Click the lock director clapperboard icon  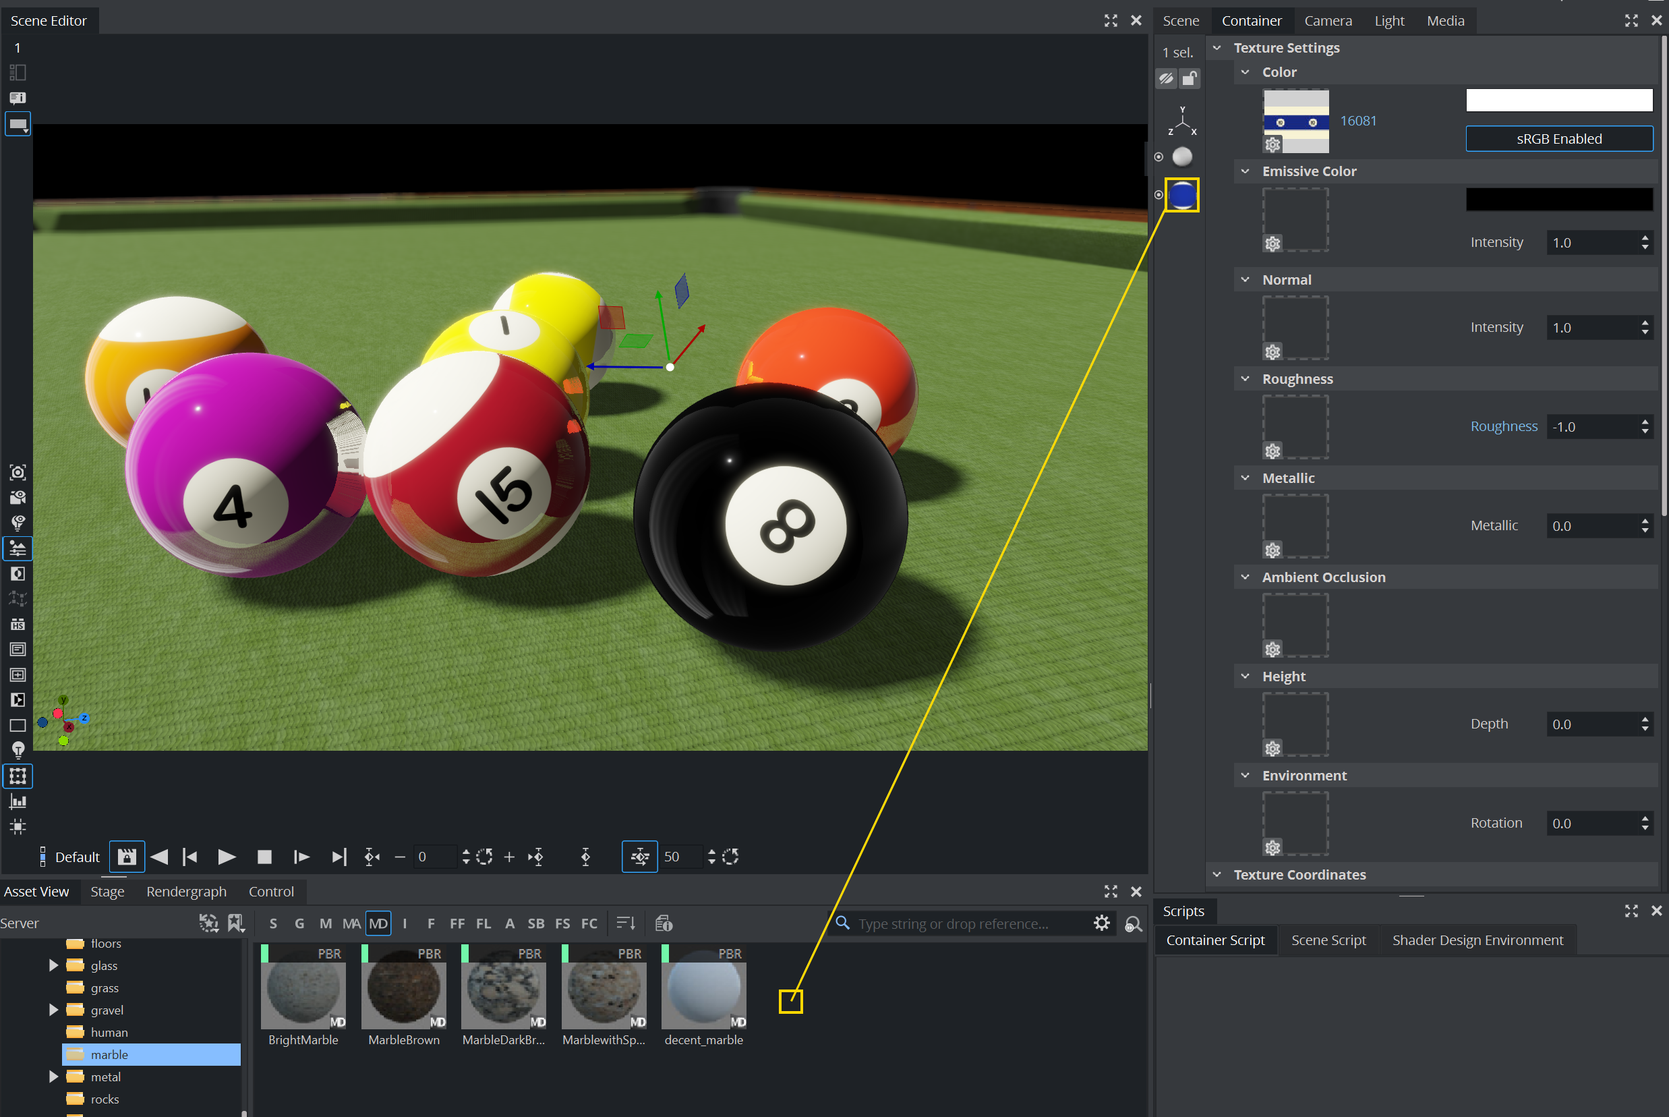coord(127,857)
